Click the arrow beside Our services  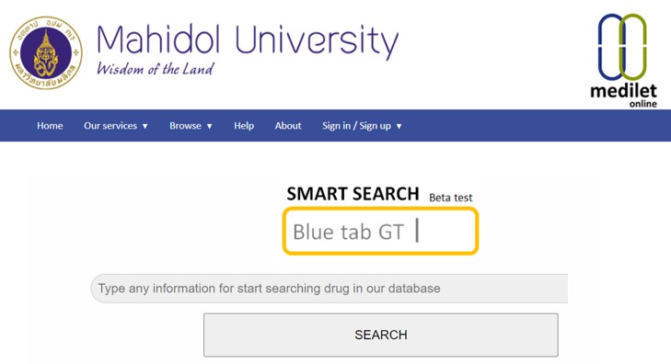point(145,127)
